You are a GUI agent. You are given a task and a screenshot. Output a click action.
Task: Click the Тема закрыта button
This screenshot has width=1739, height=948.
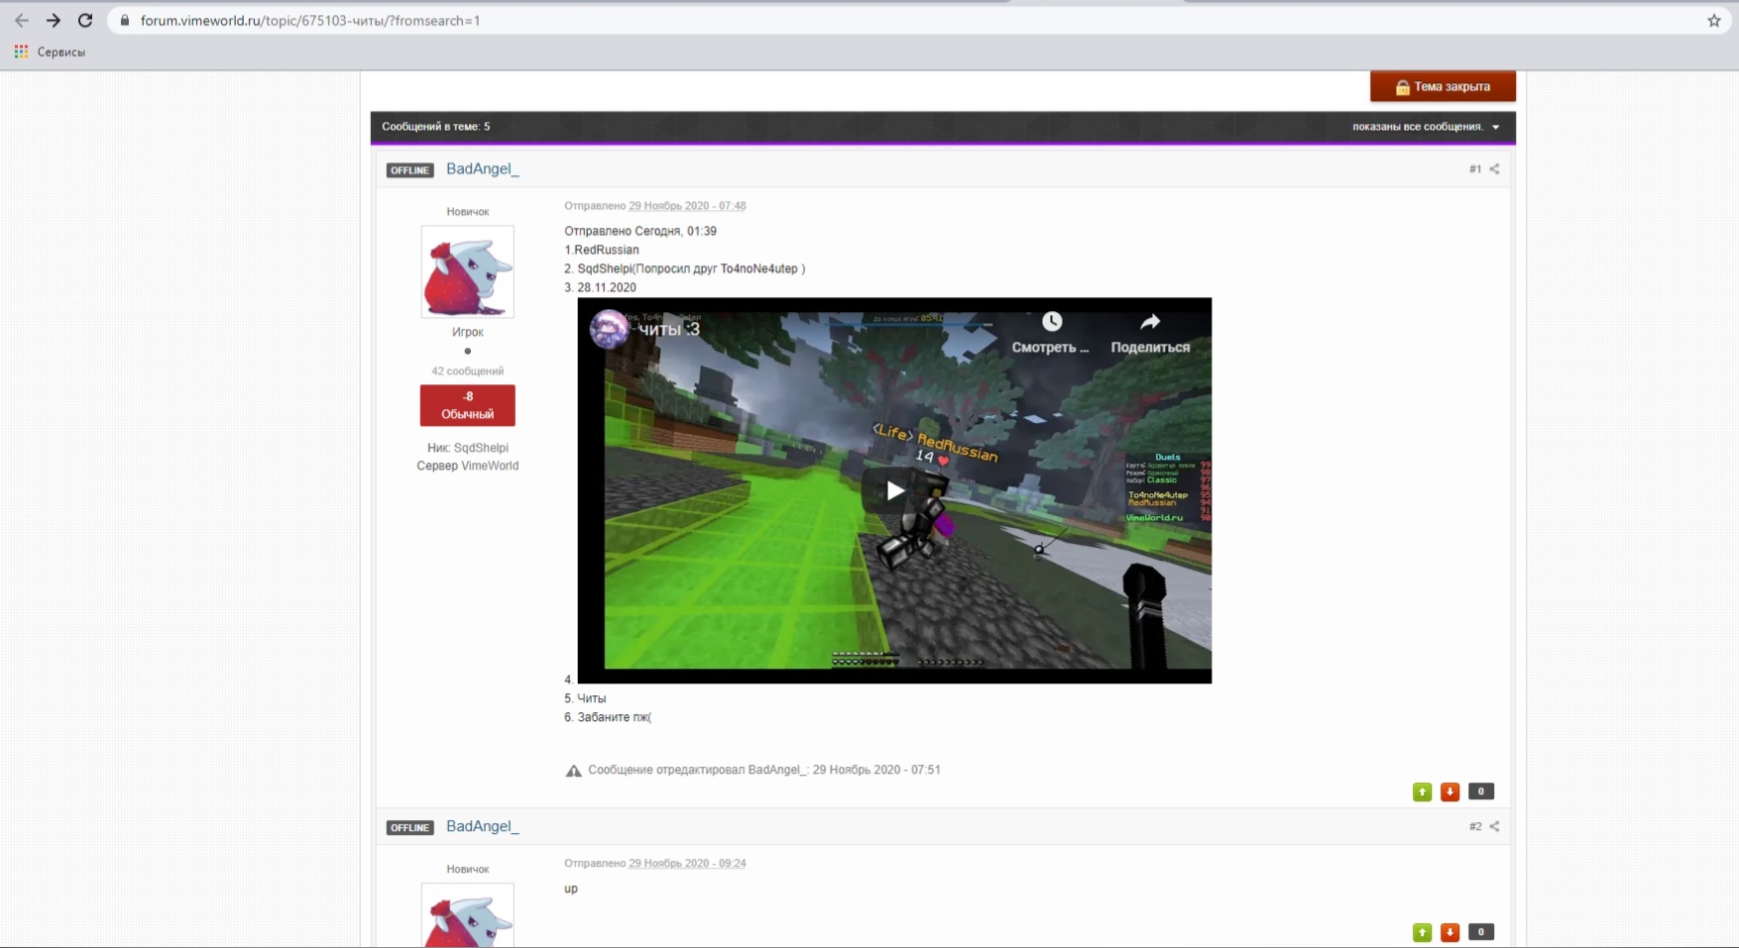point(1443,86)
